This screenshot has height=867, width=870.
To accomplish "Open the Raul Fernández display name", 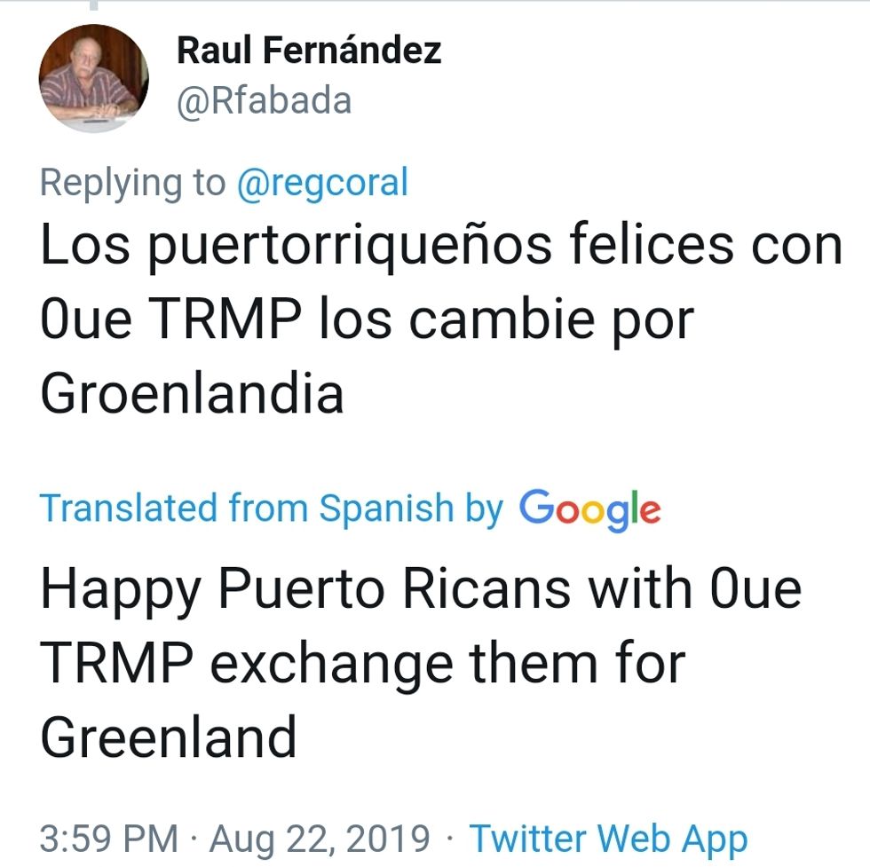I will 309,51.
